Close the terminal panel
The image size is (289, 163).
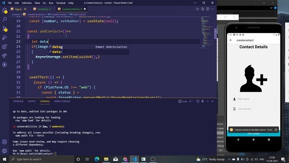pos(212,101)
